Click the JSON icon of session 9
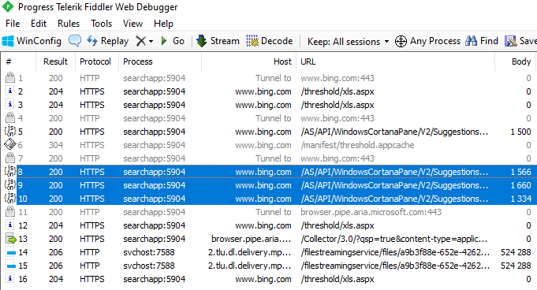 (x=10, y=184)
